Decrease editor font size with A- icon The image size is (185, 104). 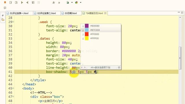point(59,3)
